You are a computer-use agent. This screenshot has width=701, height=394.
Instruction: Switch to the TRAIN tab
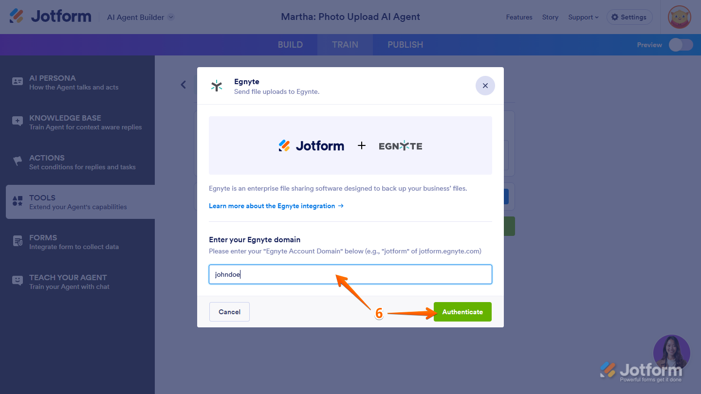[345, 45]
